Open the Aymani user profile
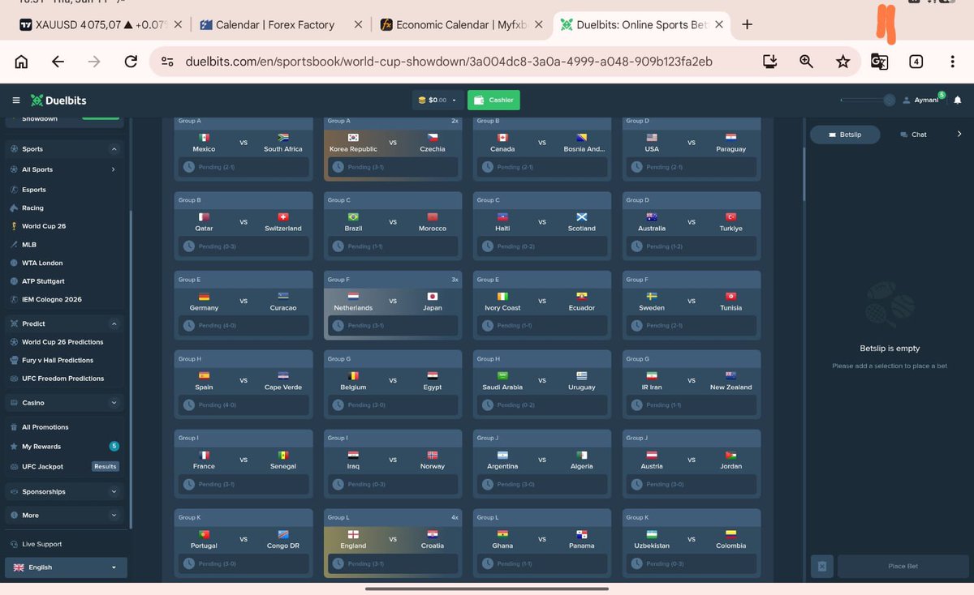974x595 pixels. pos(921,100)
